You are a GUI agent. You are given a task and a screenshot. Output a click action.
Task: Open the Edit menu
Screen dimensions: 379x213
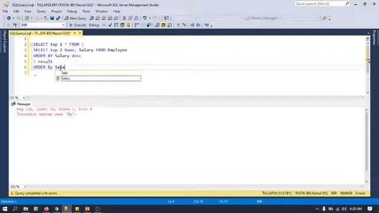point(16,11)
